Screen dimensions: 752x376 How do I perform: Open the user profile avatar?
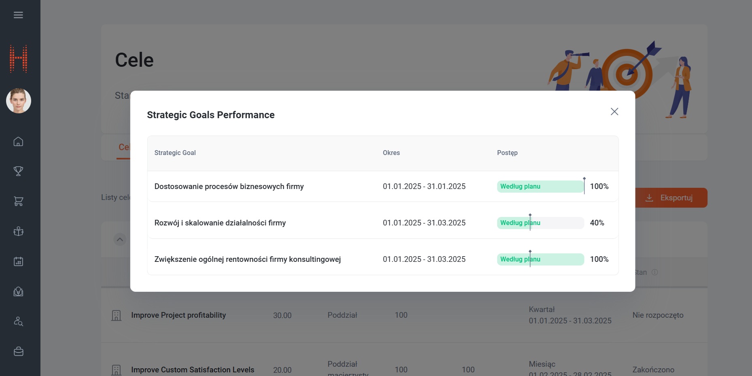(19, 101)
